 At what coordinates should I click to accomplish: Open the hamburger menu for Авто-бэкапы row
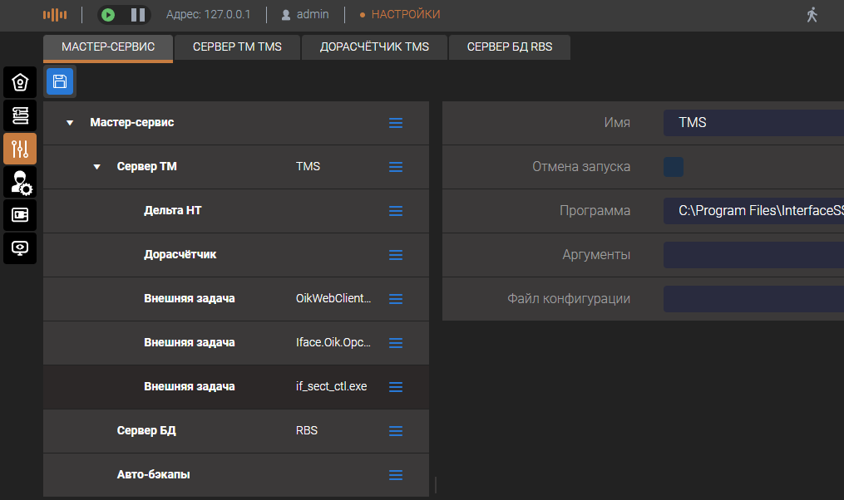click(396, 475)
